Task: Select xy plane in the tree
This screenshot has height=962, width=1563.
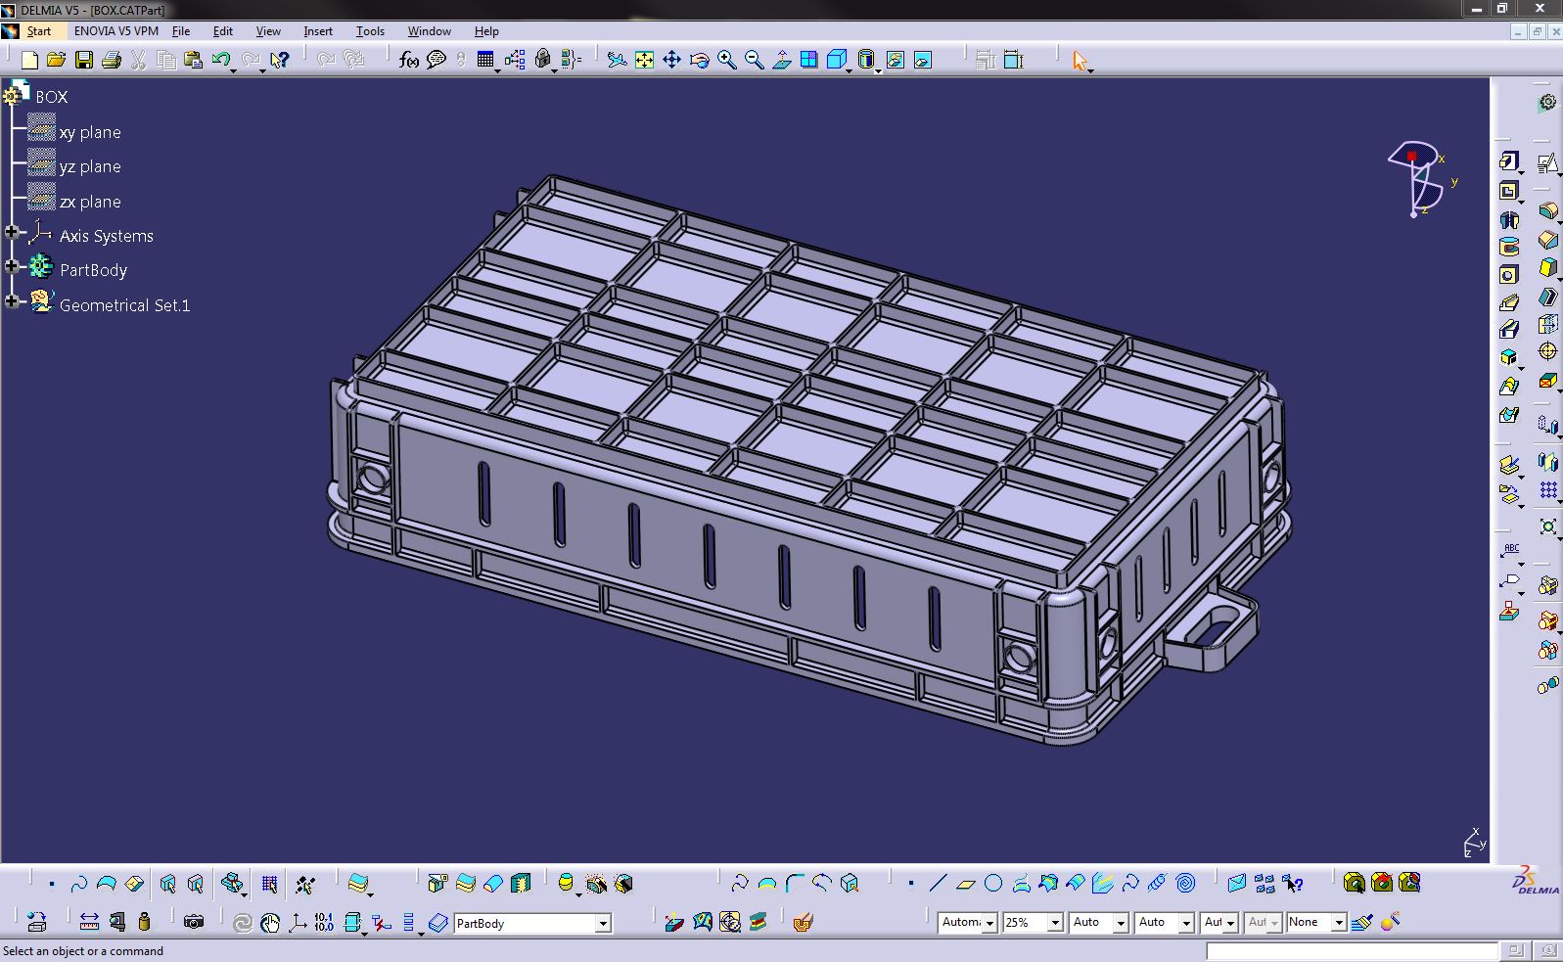Action: click(90, 132)
